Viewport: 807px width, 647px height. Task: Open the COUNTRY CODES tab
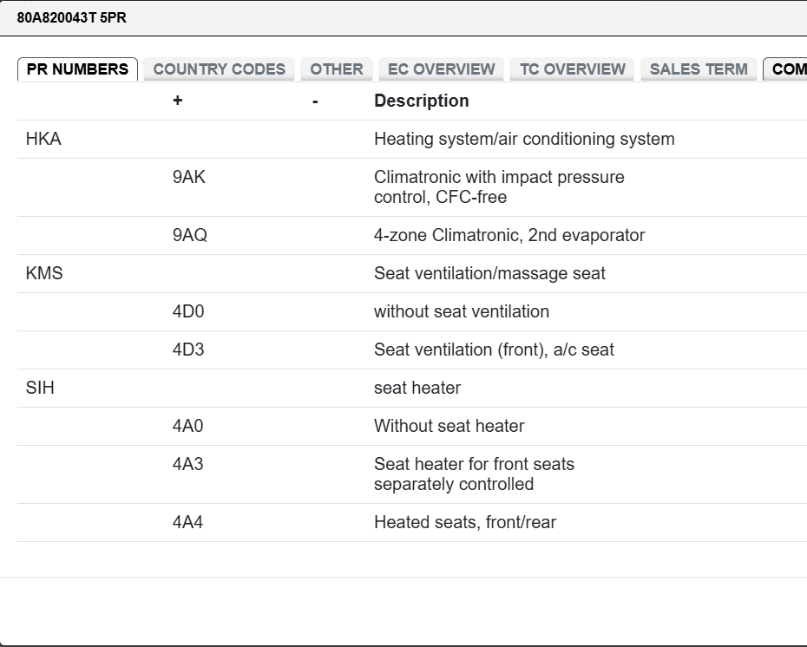tap(219, 69)
